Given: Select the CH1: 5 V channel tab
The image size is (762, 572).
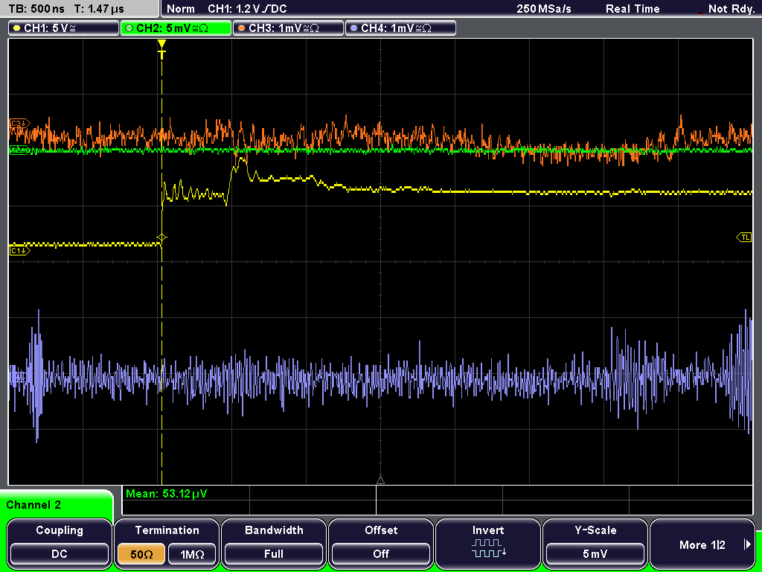Looking at the screenshot, I should (64, 28).
